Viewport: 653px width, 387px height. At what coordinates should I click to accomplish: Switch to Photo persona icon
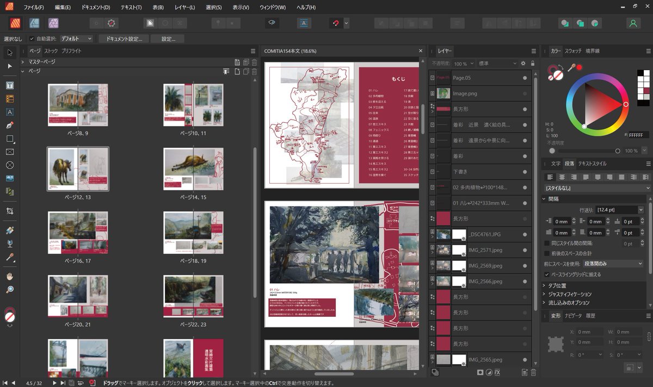(53, 23)
